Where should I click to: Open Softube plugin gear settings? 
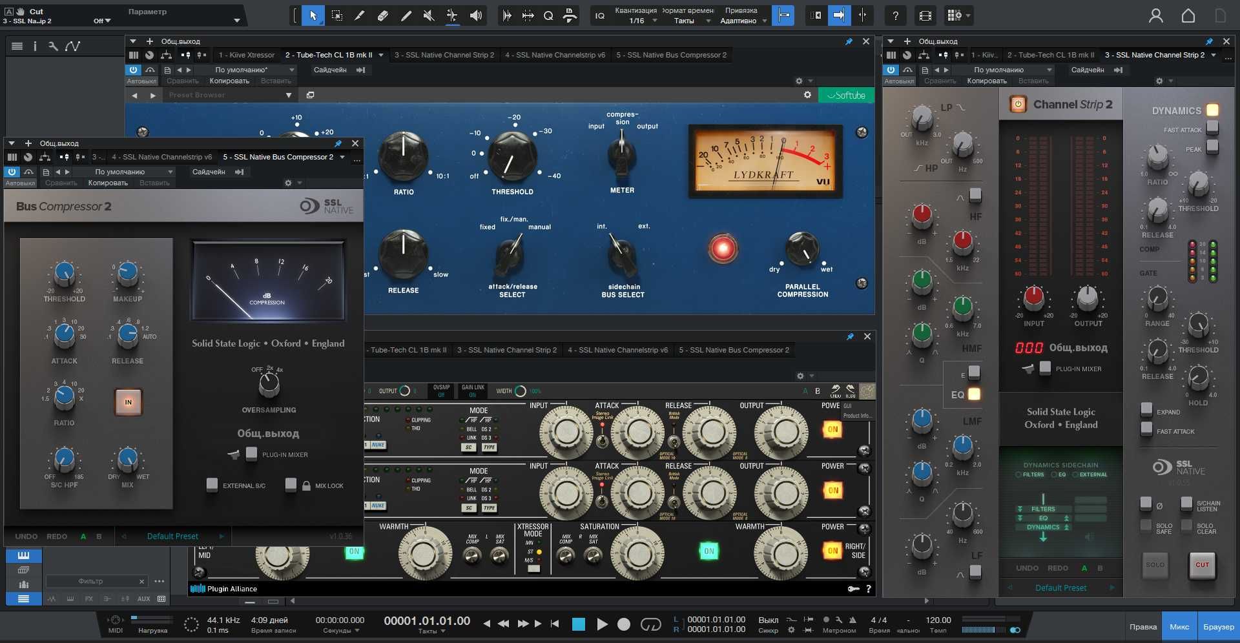click(807, 95)
